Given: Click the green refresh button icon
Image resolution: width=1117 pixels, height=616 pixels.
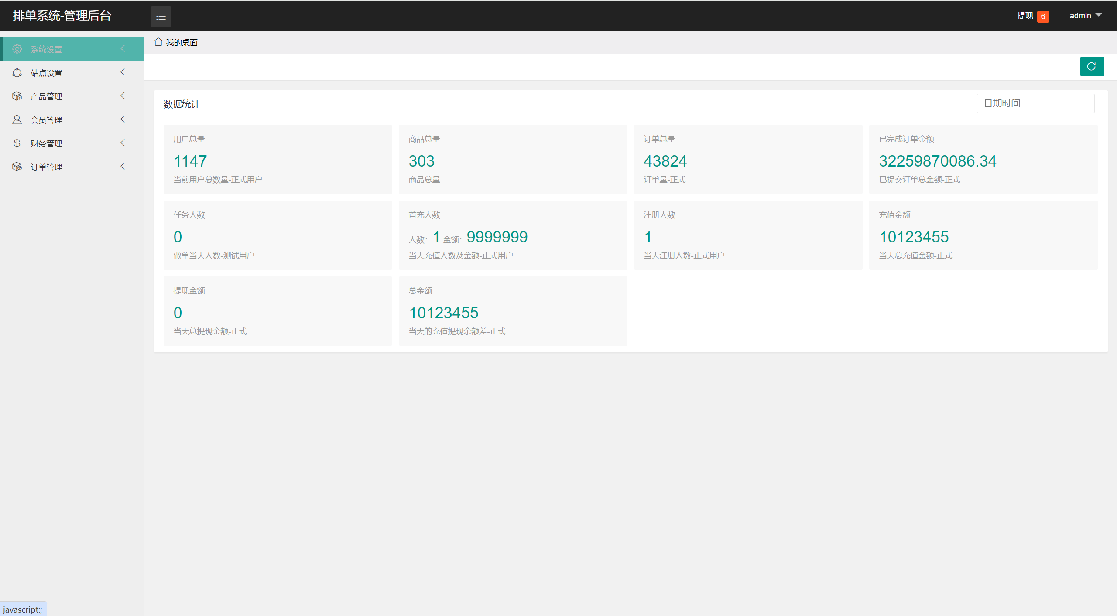Looking at the screenshot, I should coord(1092,66).
